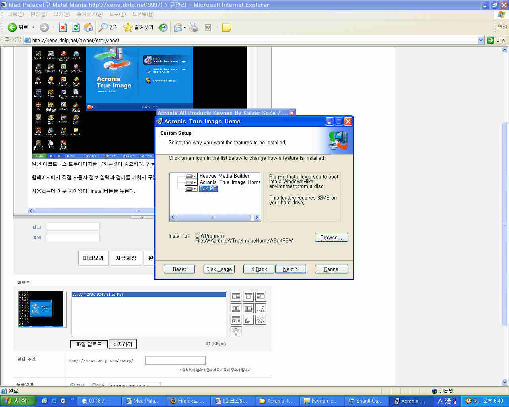This screenshot has width=509, height=407.
Task: Click the overlapping squares icon in upload panel
Action: pos(249,320)
